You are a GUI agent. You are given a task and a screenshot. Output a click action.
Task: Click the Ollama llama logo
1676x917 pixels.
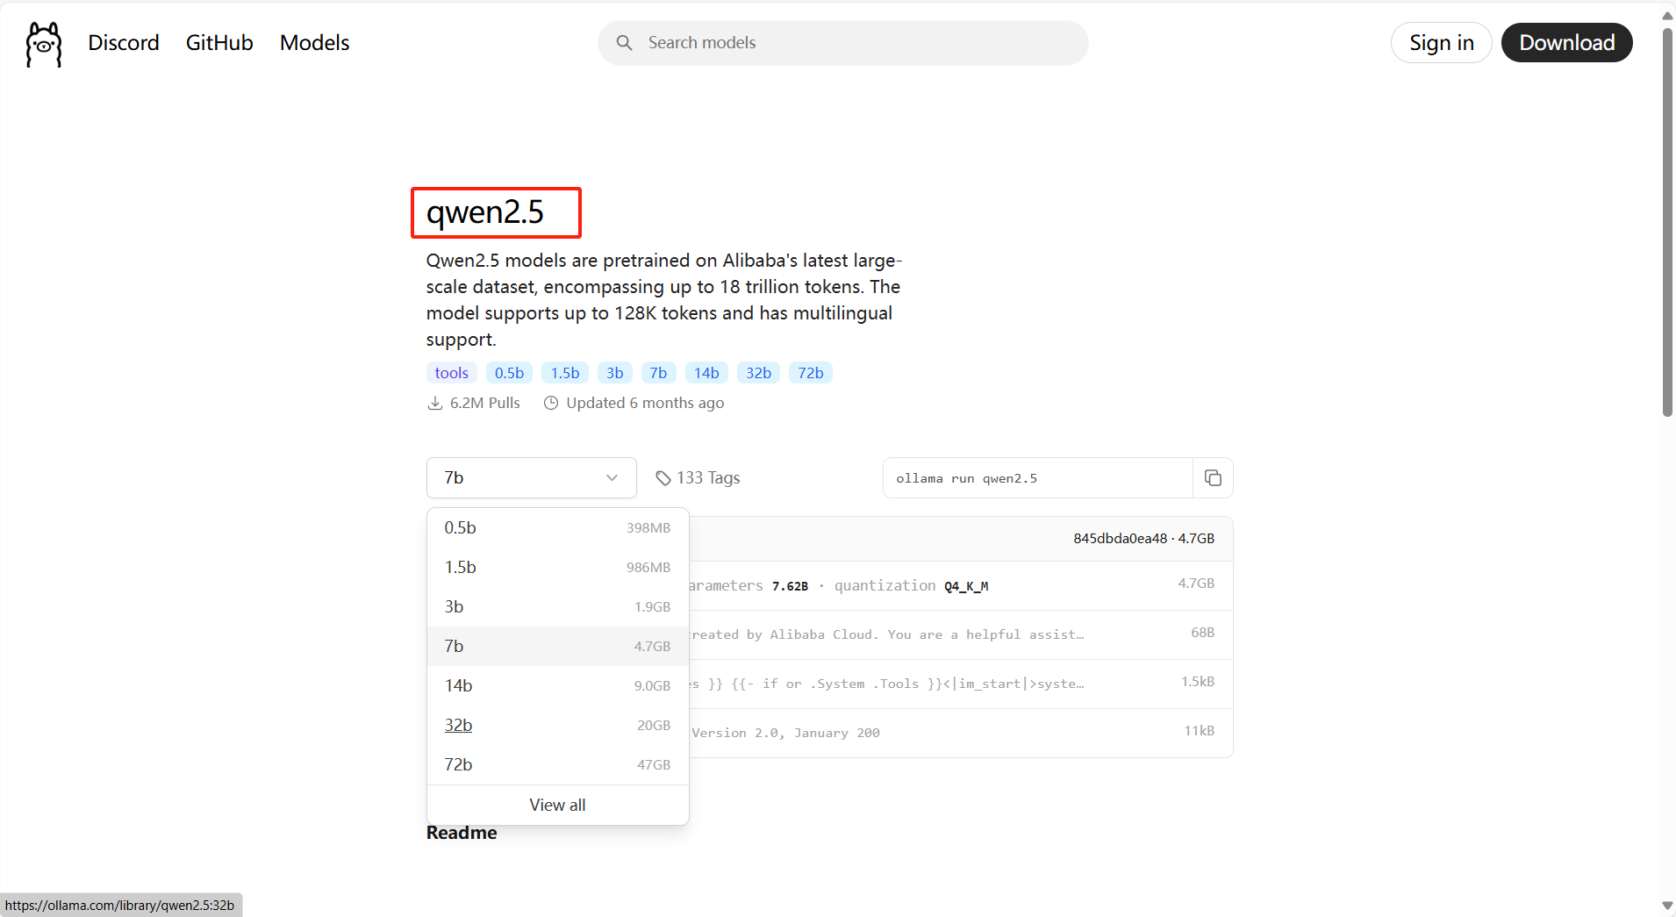[44, 44]
